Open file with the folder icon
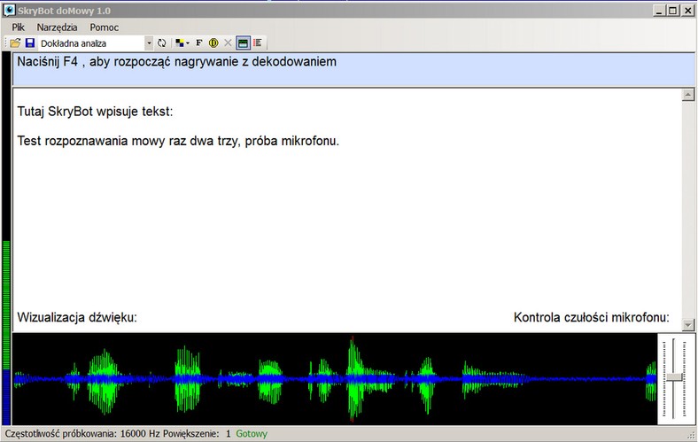Image resolution: width=698 pixels, height=442 pixels. [15, 43]
